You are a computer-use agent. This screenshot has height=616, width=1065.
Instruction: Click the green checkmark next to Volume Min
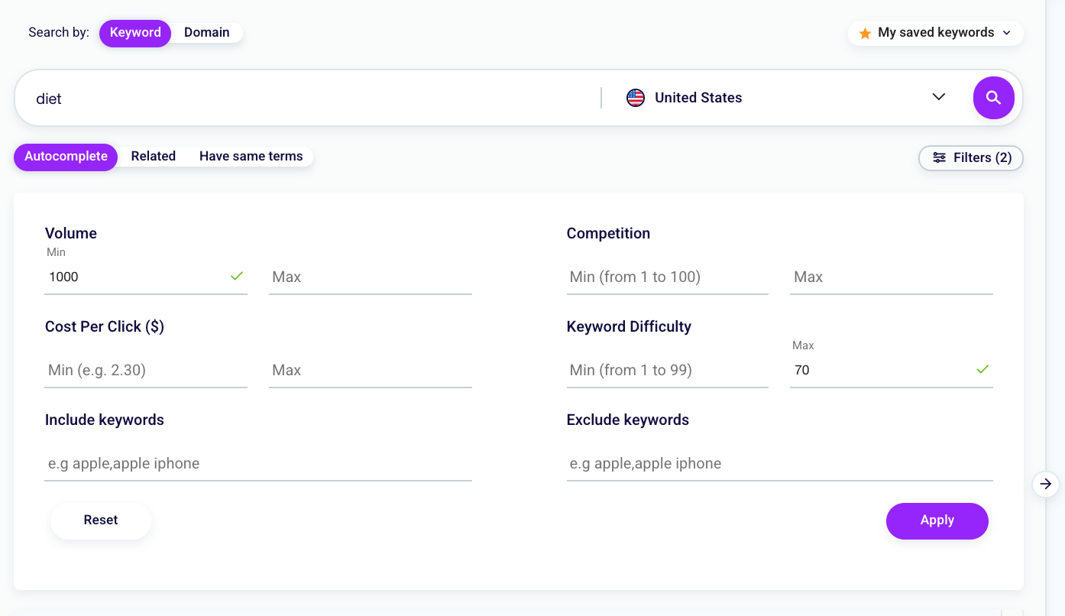(x=237, y=277)
